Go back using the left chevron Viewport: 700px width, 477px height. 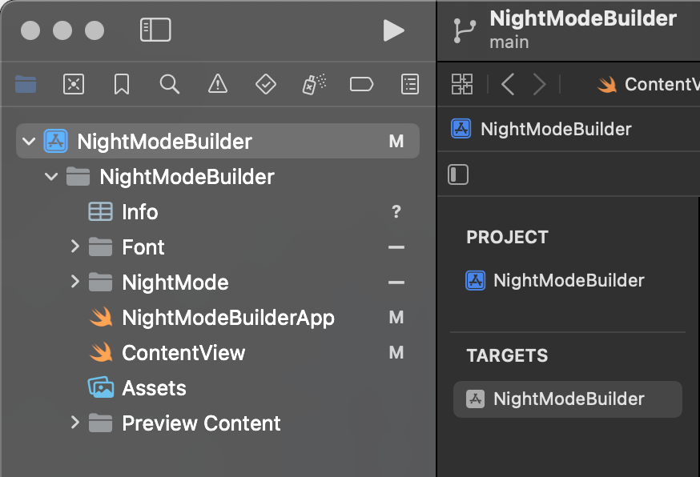(508, 84)
